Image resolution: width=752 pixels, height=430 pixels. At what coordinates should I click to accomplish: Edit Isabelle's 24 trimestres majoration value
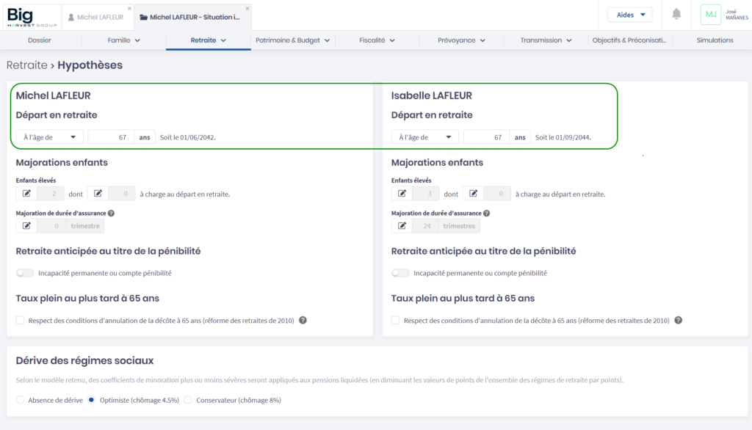(402, 226)
